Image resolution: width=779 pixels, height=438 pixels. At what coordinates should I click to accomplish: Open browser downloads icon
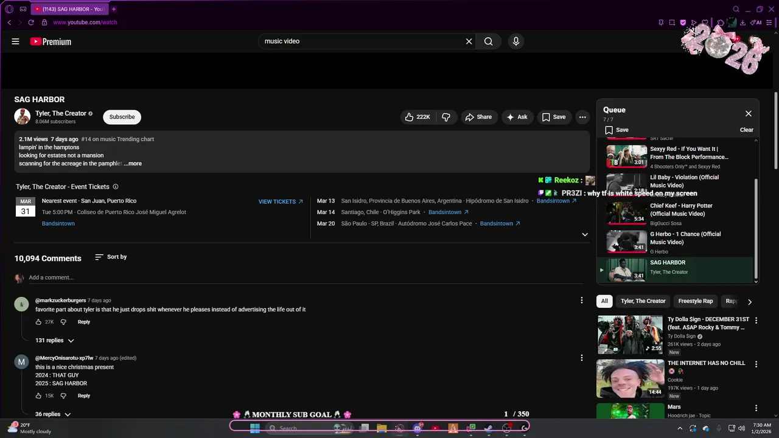click(x=743, y=23)
